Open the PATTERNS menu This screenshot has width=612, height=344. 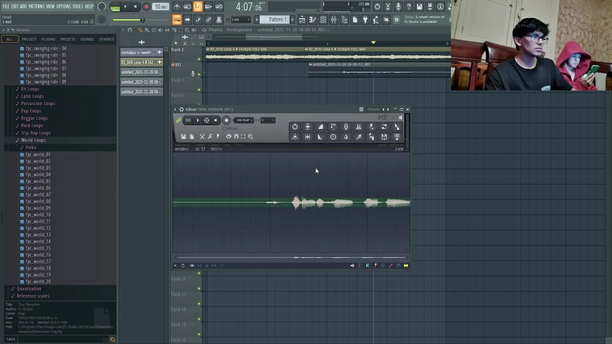coord(36,6)
